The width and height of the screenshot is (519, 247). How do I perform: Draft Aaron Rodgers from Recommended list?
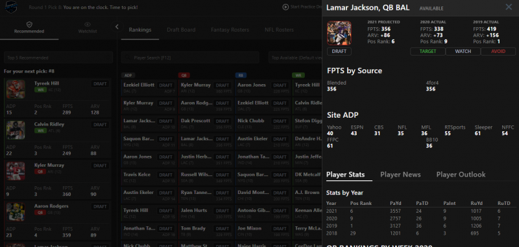100,206
